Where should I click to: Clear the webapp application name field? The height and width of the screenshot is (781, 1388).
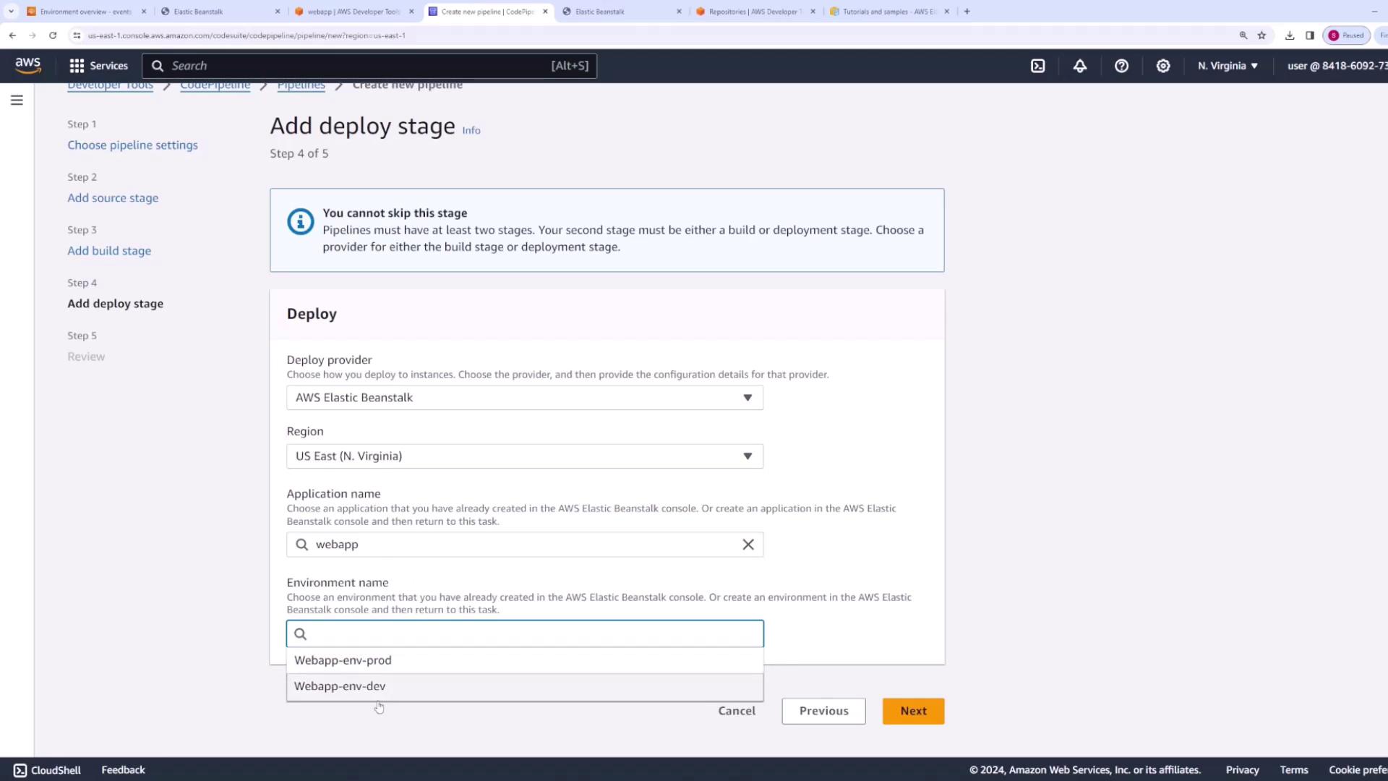[x=748, y=545]
